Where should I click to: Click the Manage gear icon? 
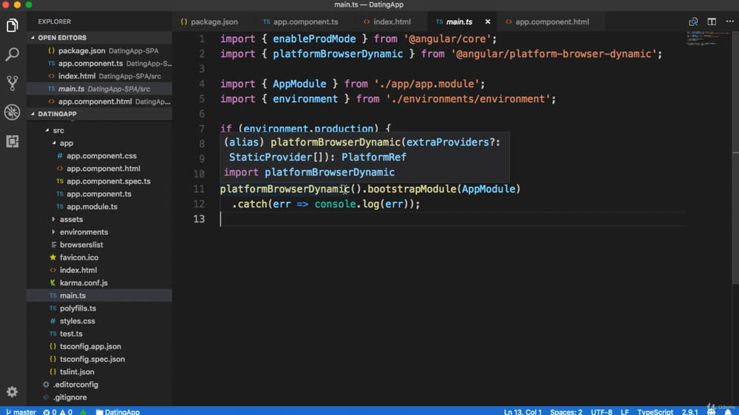click(13, 392)
